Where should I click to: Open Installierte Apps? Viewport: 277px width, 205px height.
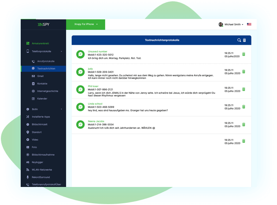(x=41, y=117)
